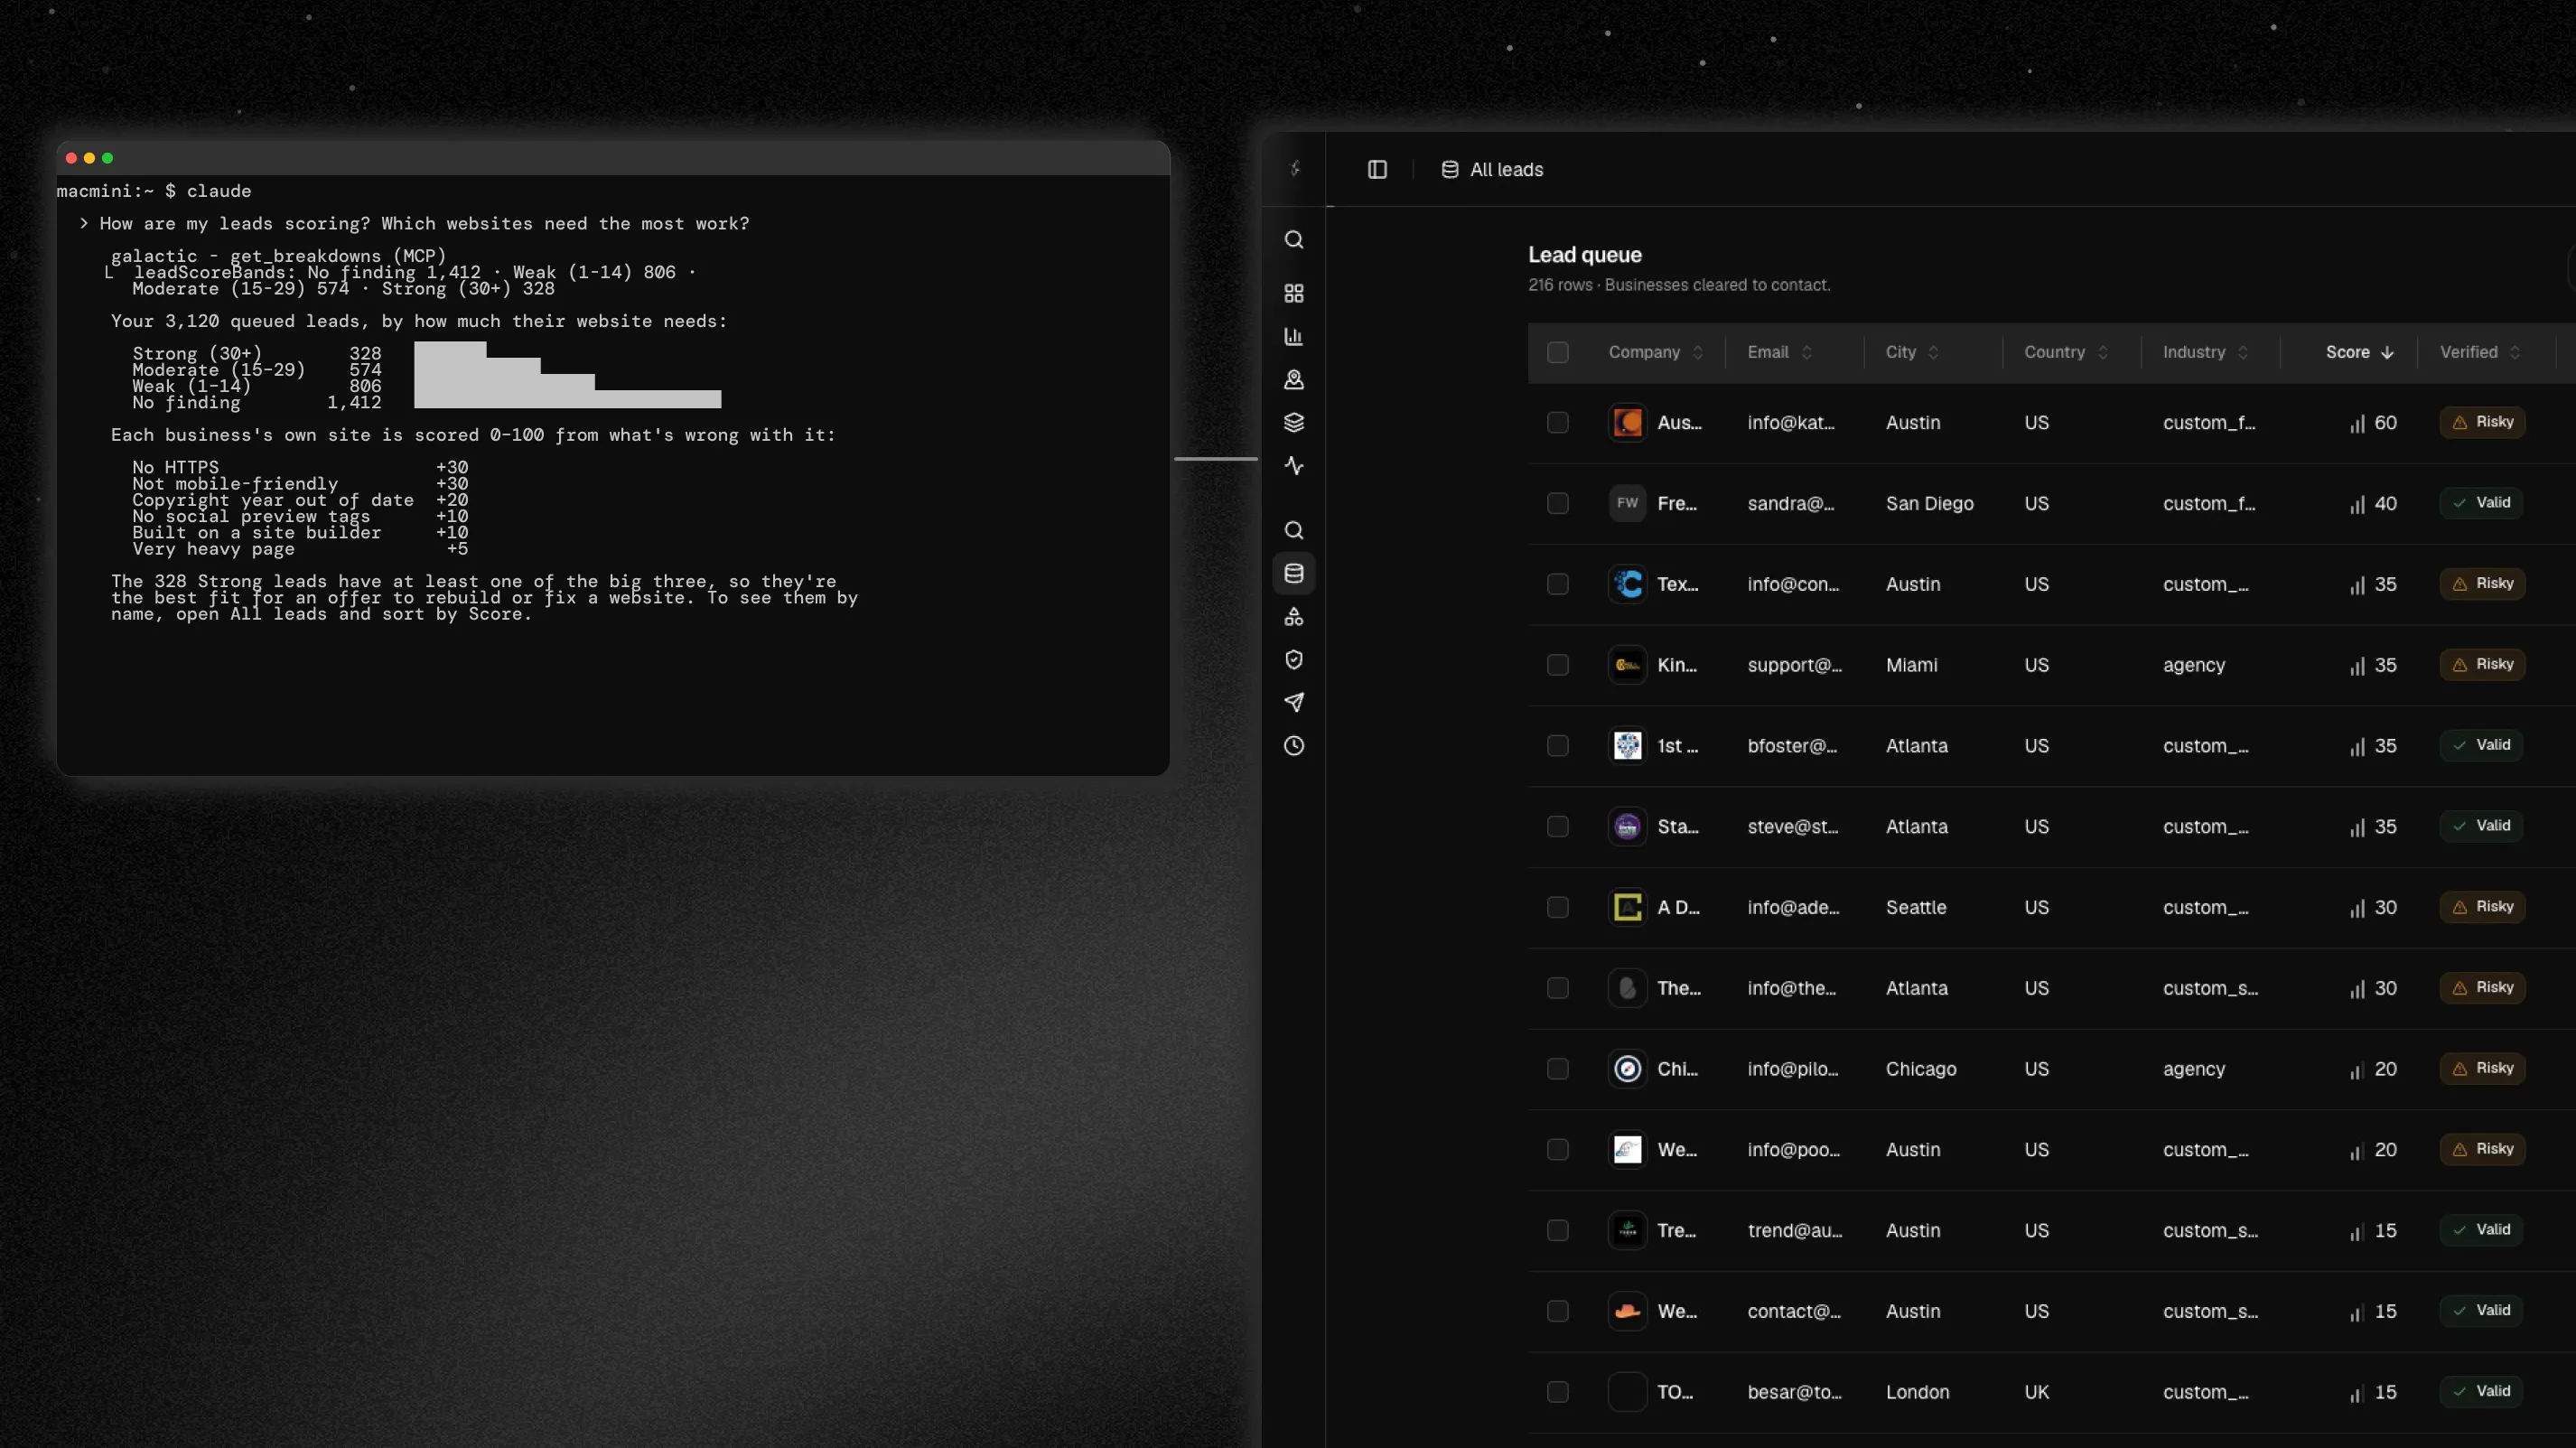Open the activity pulse icon

1293,465
